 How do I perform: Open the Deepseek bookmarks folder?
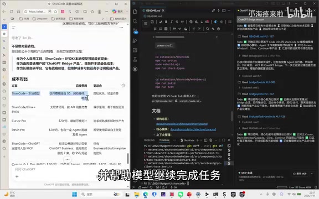pos(40,19)
